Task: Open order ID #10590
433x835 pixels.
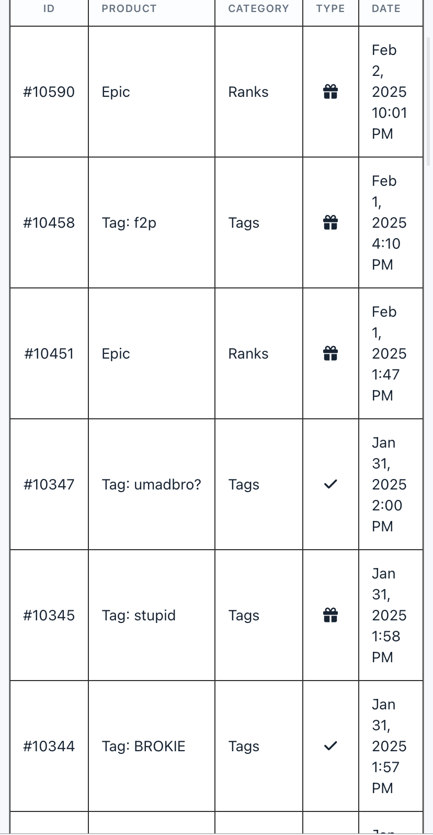Action: click(49, 92)
